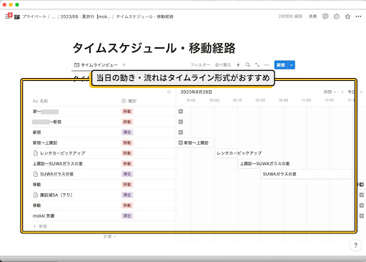Click the SUWAガラスの里 timeline bar
366x262 pixels.
coord(307,174)
